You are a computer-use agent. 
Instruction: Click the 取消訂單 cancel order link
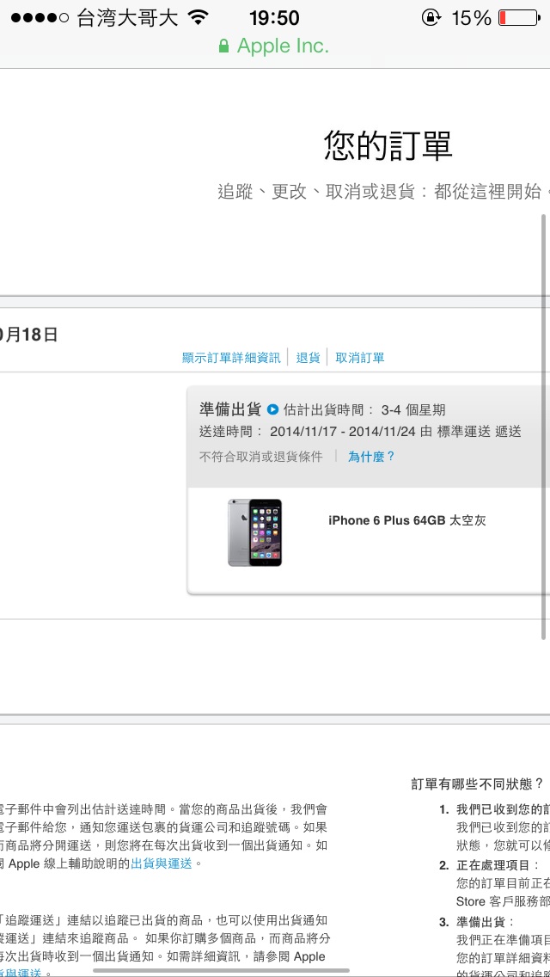pos(360,358)
